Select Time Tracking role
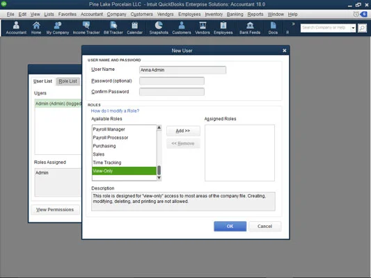Screen dimensions: 371x278 pyautogui.click(x=124, y=163)
